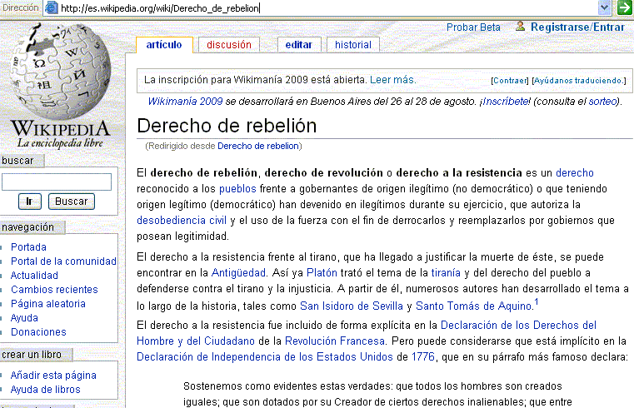The image size is (634, 408).
Task: Open the Donaciones link
Action: tap(38, 331)
